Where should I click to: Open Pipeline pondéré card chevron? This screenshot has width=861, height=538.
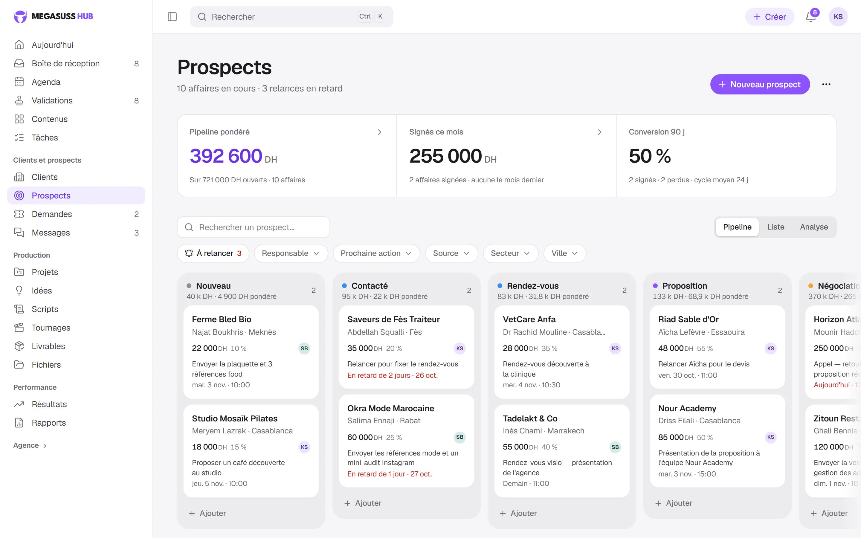pyautogui.click(x=379, y=132)
